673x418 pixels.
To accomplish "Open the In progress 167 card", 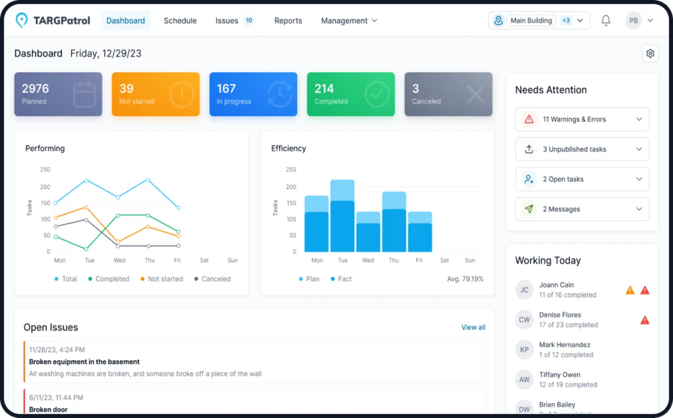I will (253, 94).
